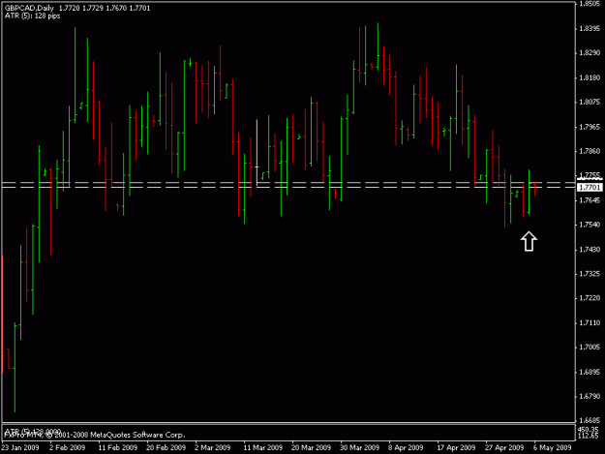
Task: Click the 112.65 indicator scale value
Action: [x=589, y=436]
